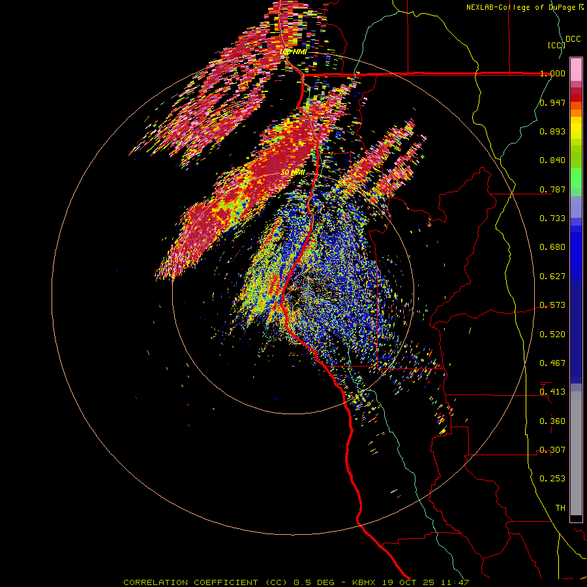Click the 0.253 legend value

[x=552, y=479]
